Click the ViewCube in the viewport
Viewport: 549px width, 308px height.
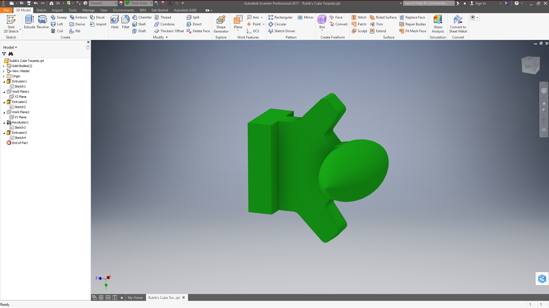tap(531, 65)
